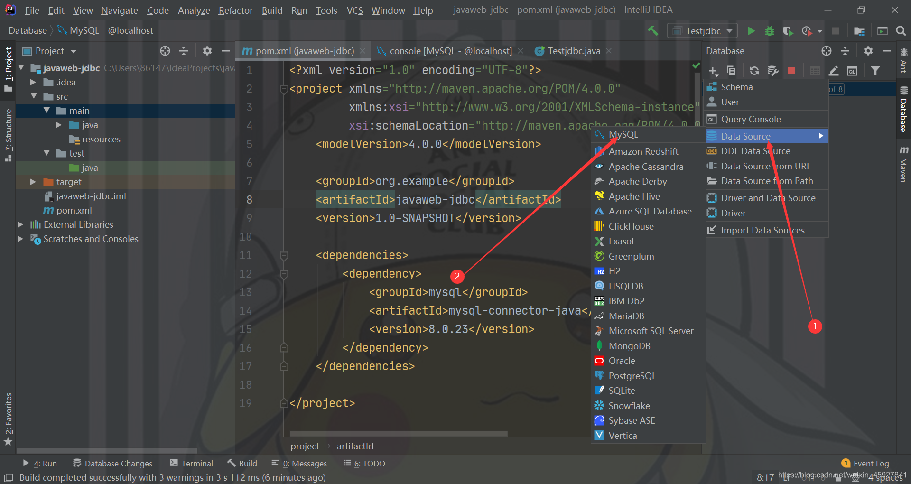Click Search Everywhere magnifier icon
Image resolution: width=911 pixels, height=484 pixels.
(x=901, y=31)
